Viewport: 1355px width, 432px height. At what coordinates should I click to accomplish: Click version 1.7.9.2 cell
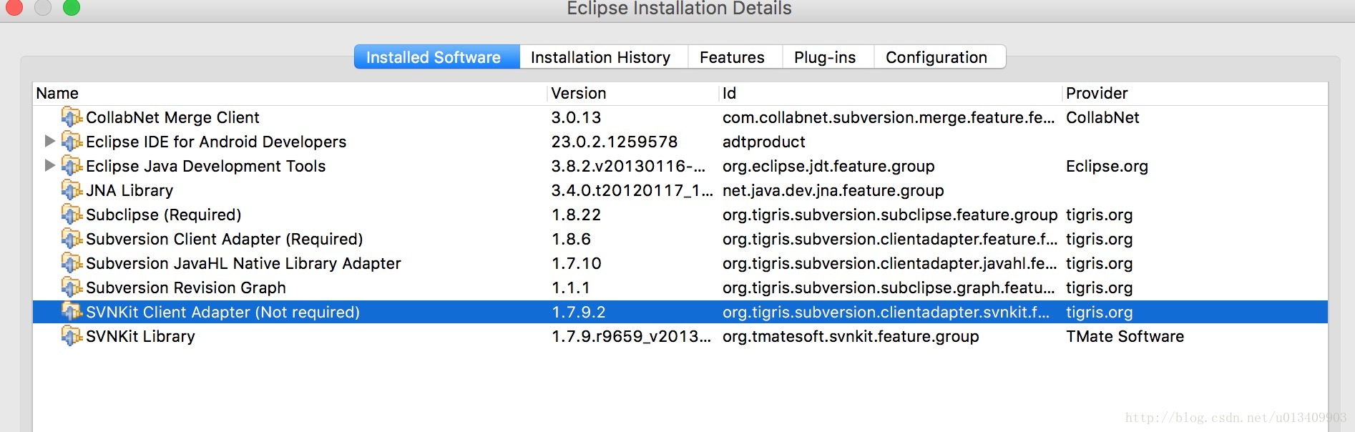click(x=578, y=312)
